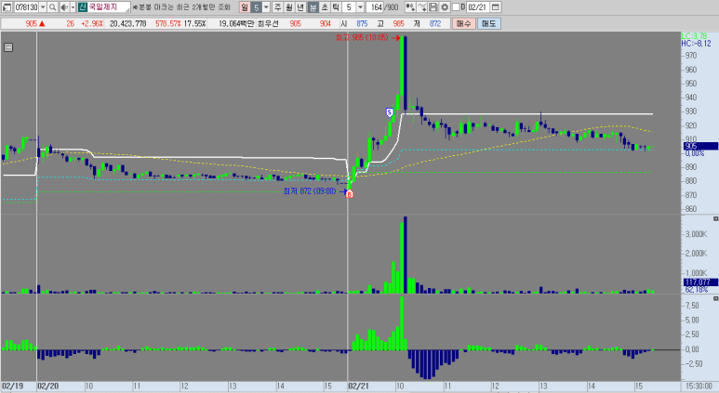Switch to the 월 (monthly) chart period

(289, 7)
